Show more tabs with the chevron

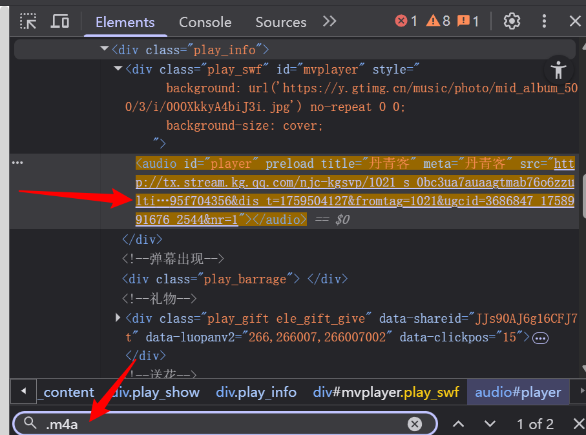coord(330,21)
